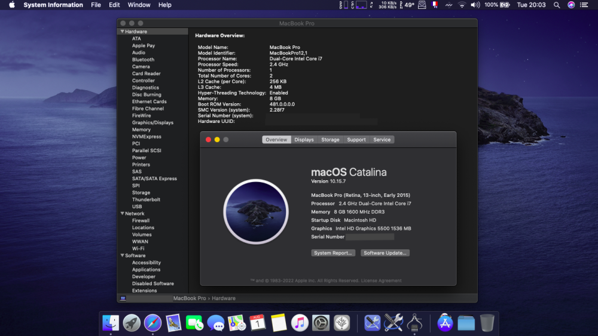The image size is (598, 336).
Task: Open the Trash in dock
Action: pyautogui.click(x=487, y=323)
